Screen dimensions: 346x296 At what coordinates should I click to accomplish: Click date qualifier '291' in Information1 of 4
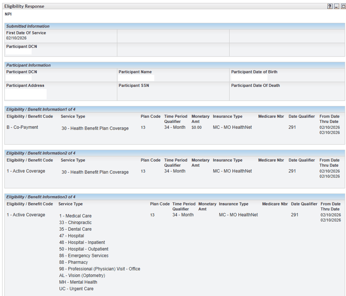[x=292, y=127]
